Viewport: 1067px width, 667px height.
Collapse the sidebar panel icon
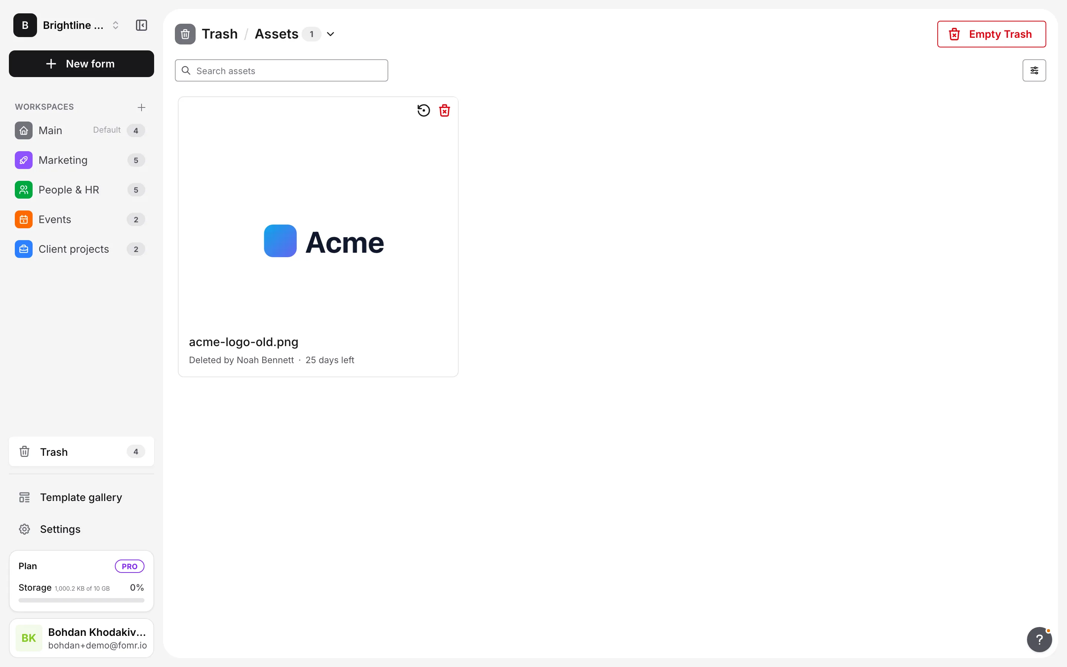click(x=142, y=25)
